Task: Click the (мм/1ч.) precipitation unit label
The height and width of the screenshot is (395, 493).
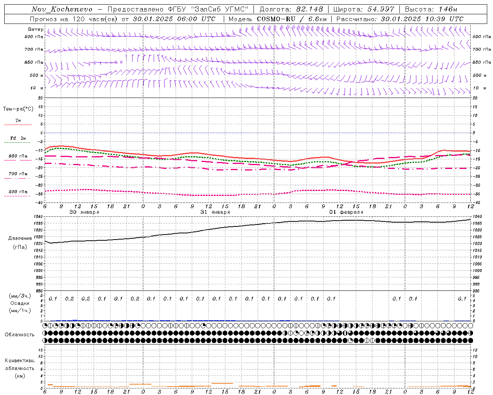Action: point(20,311)
